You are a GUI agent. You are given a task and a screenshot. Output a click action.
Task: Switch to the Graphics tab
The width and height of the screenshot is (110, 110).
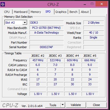(x=61, y=12)
